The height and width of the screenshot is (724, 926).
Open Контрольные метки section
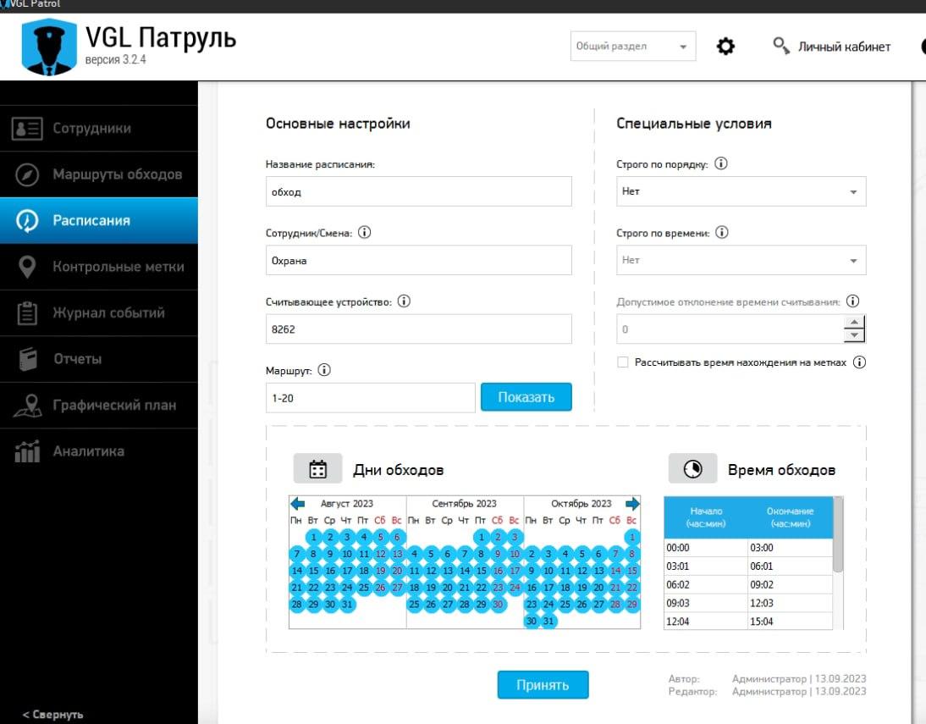point(99,267)
